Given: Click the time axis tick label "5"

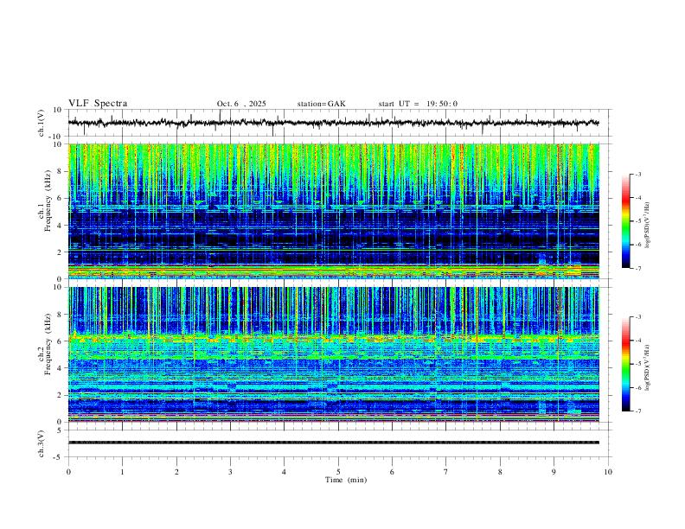Looking at the screenshot, I should [338, 472].
